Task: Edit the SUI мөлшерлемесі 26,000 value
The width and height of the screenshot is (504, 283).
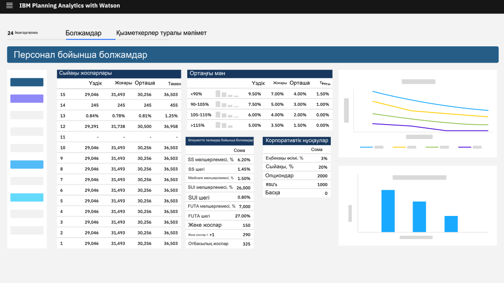Action: point(243,188)
